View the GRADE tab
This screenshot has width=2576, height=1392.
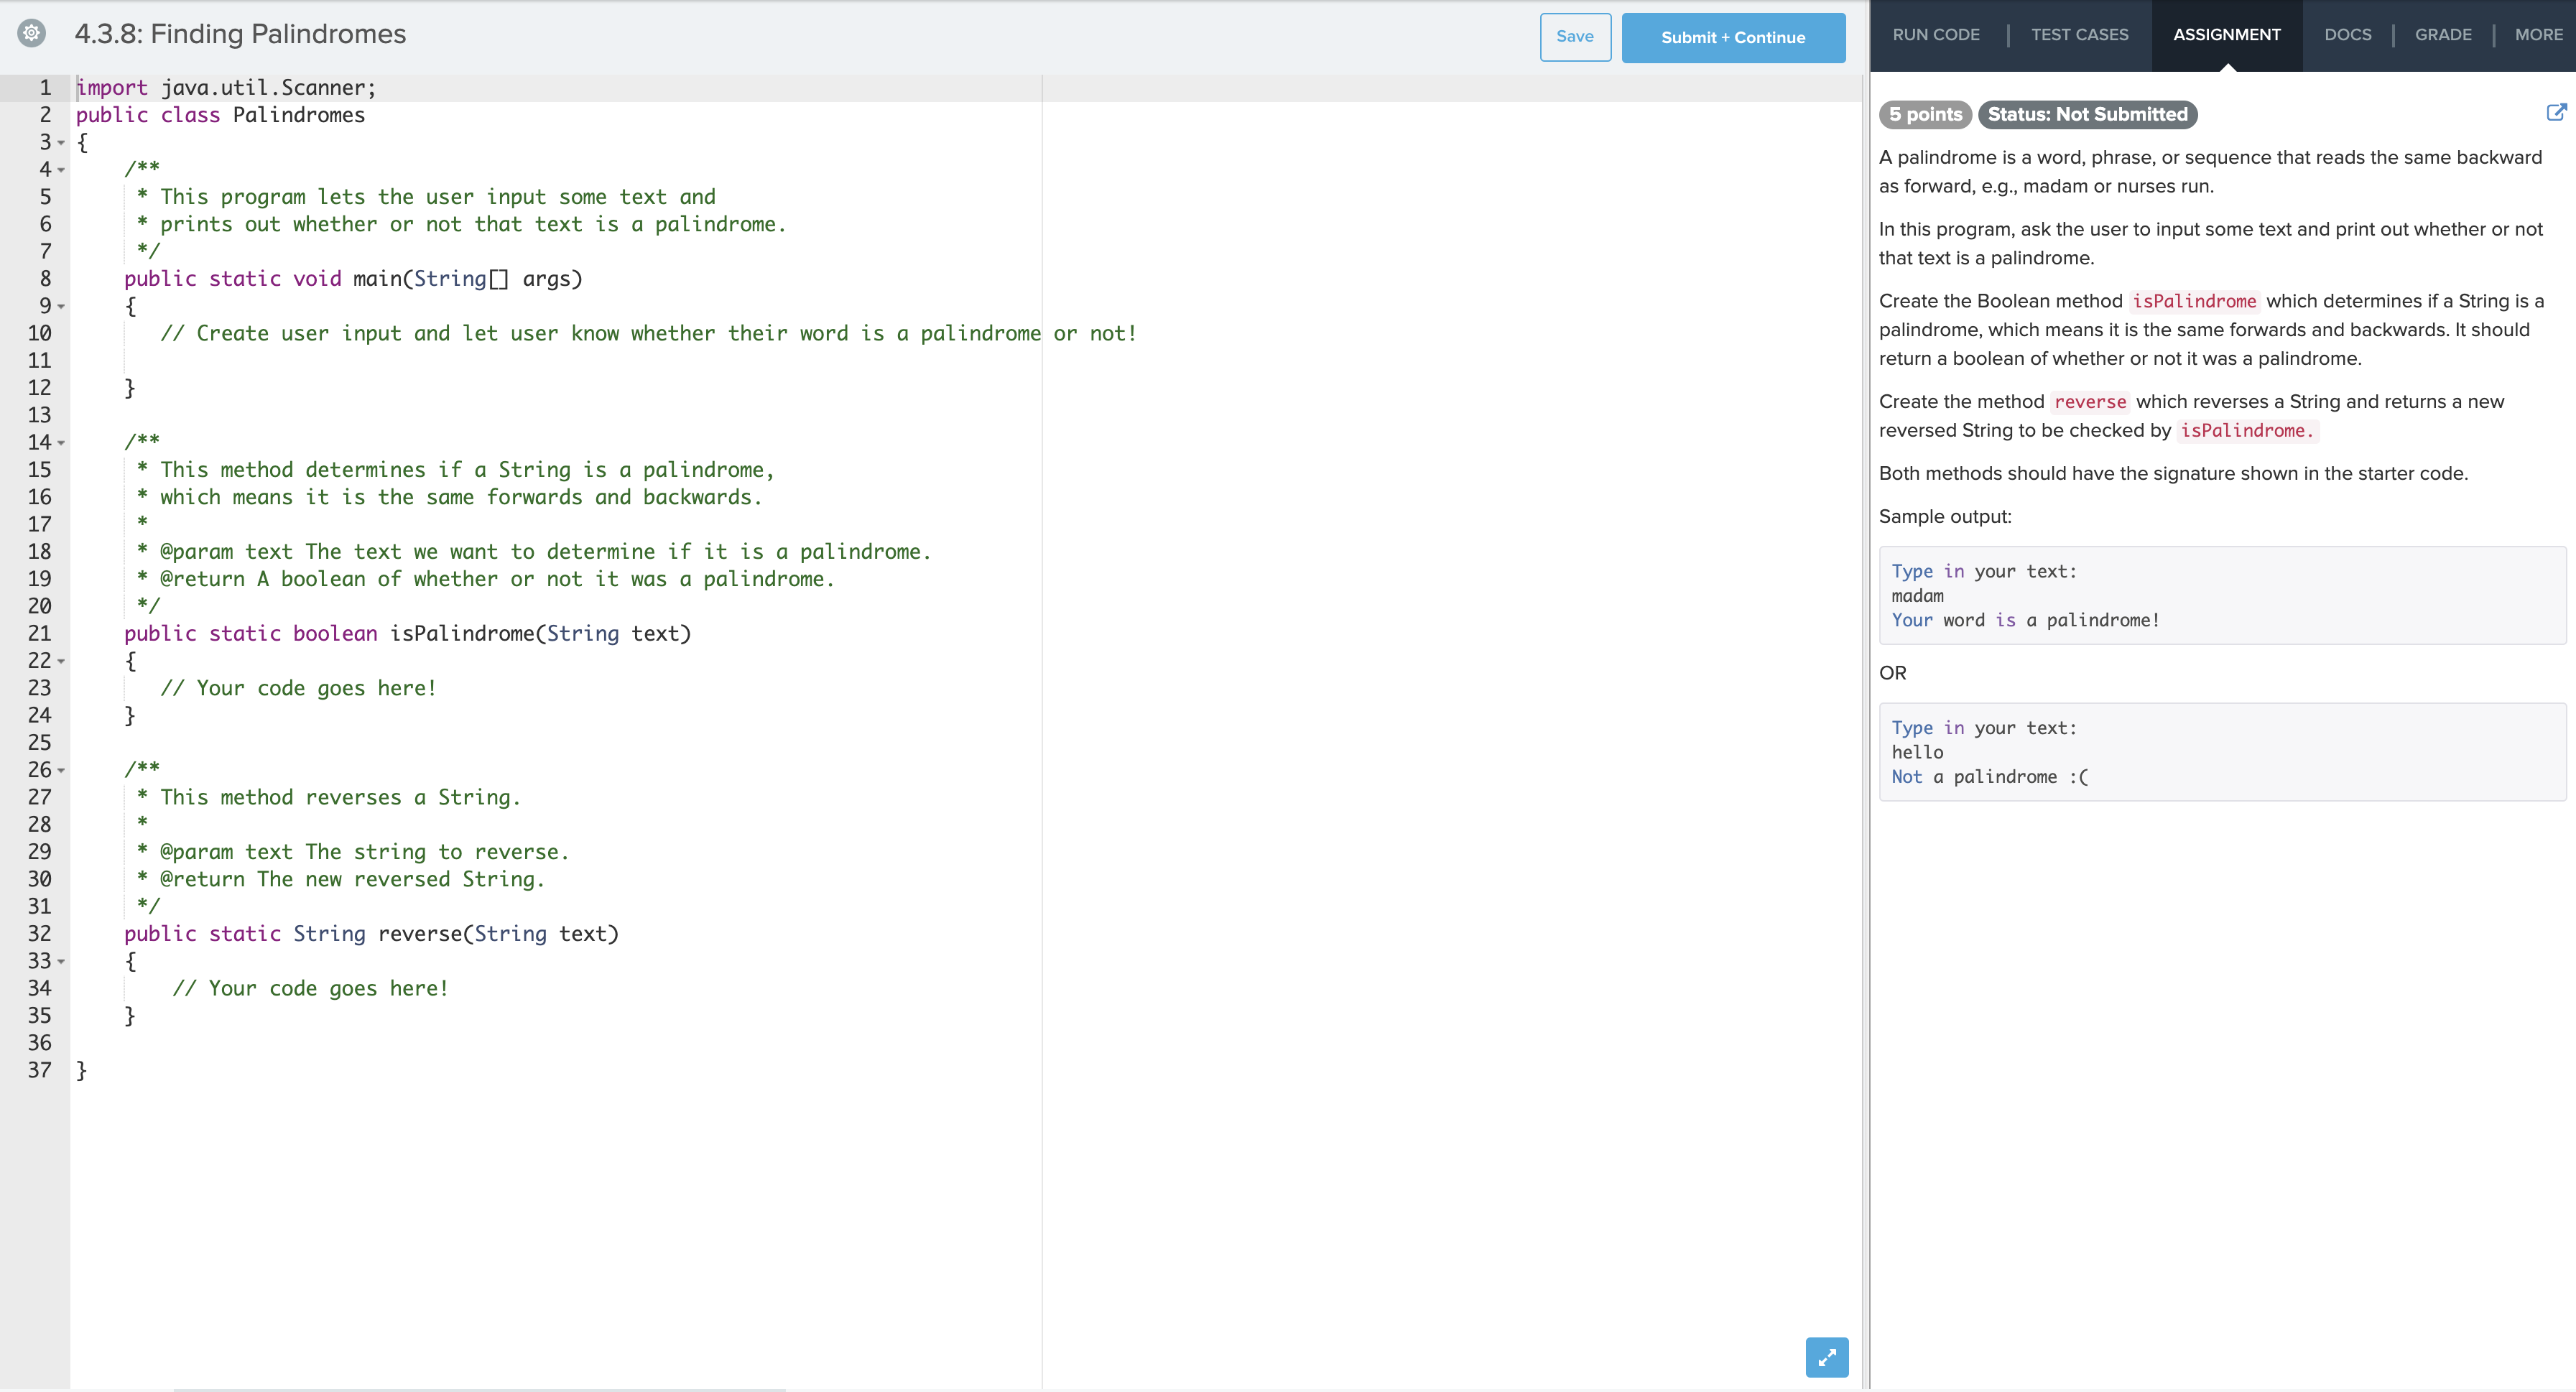click(x=2442, y=35)
